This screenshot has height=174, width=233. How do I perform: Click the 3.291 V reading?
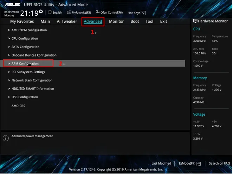[198, 139]
